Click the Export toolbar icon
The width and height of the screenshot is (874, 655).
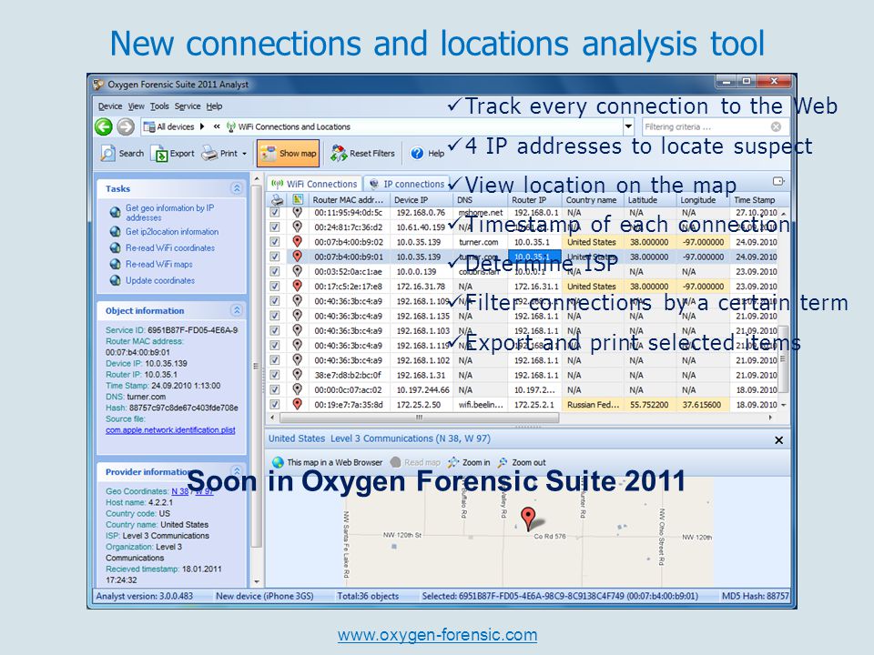point(158,154)
